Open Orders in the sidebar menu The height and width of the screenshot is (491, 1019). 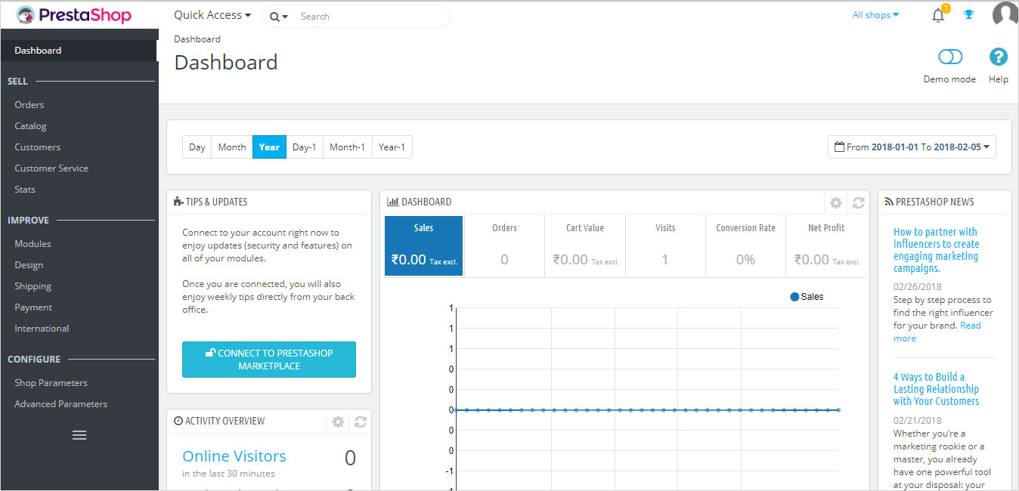29,105
